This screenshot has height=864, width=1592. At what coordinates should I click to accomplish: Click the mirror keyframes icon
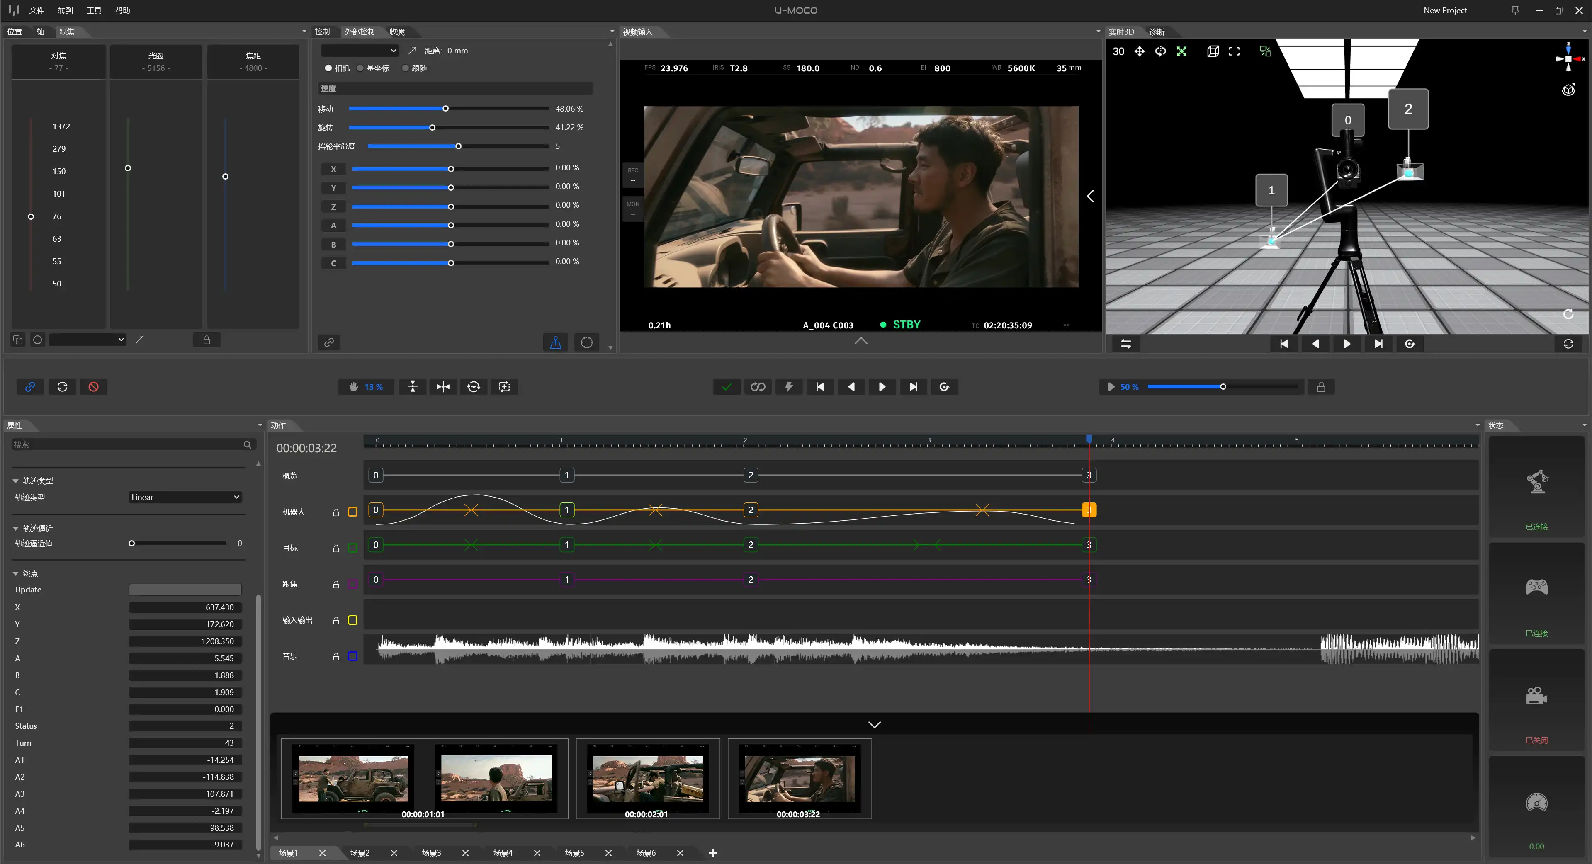443,387
